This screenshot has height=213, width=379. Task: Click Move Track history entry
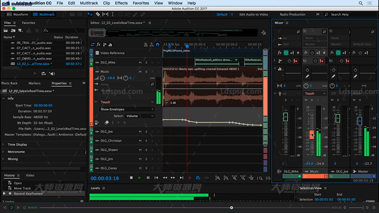point(22,188)
